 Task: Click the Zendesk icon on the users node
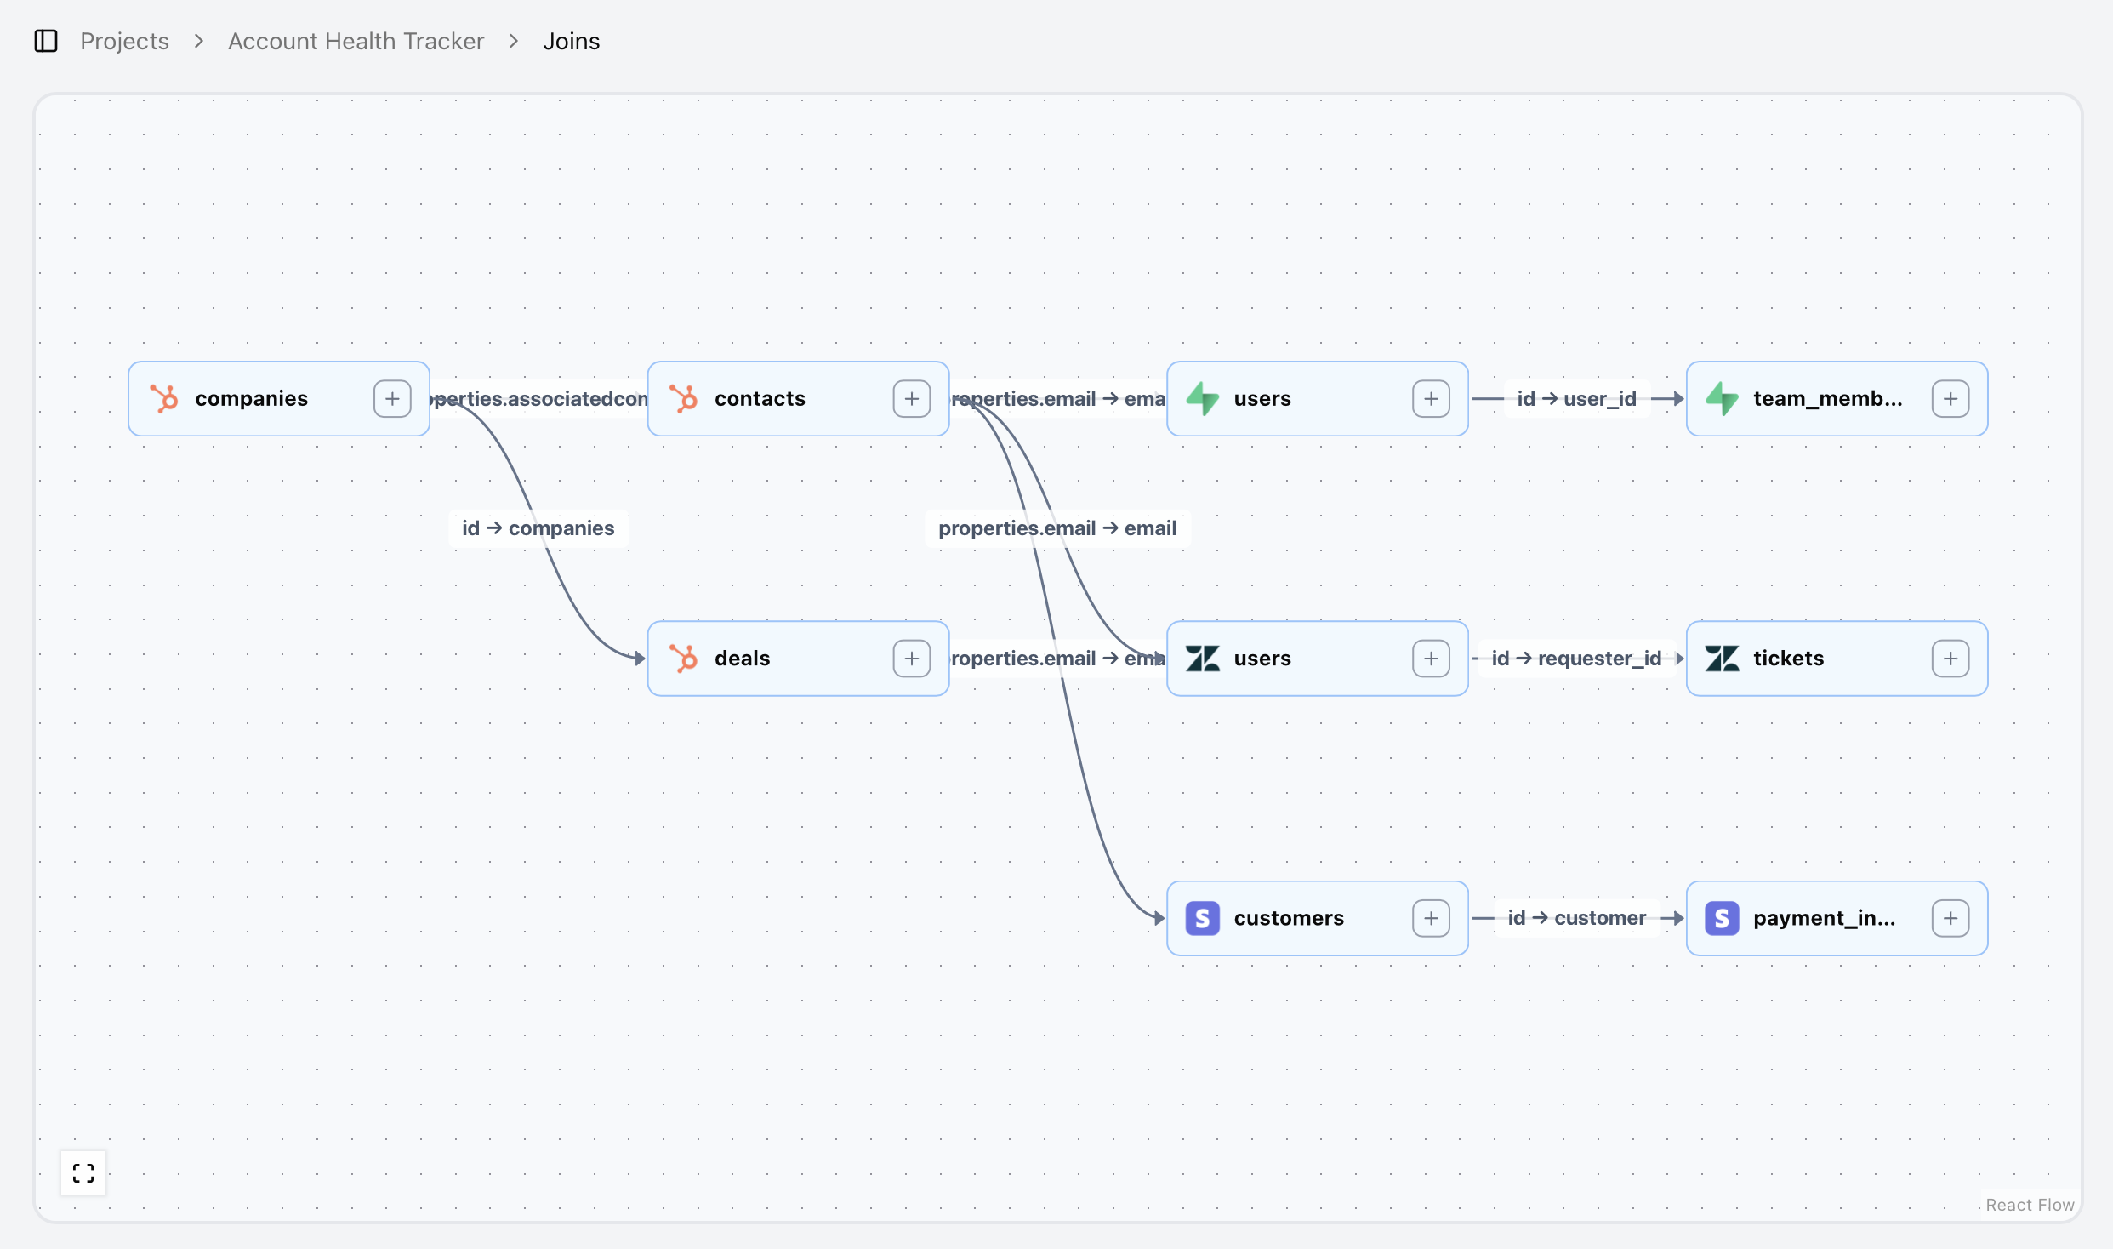pyautogui.click(x=1202, y=658)
